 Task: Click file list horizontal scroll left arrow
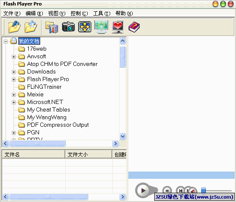(6, 197)
